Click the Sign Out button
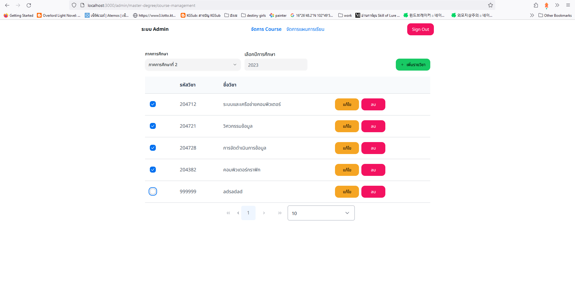The image size is (575, 297). coord(420,29)
